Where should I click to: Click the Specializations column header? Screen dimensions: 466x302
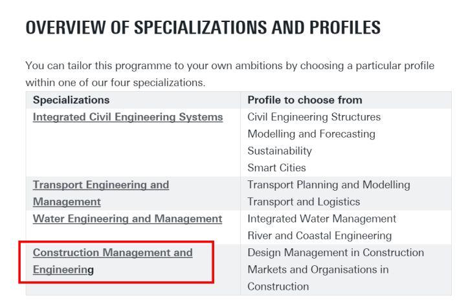click(x=71, y=100)
